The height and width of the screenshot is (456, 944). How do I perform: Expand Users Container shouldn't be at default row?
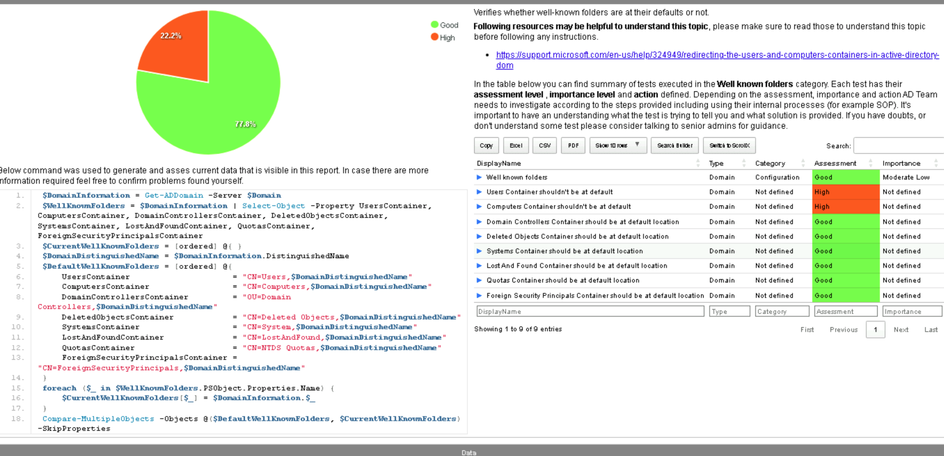pos(479,192)
